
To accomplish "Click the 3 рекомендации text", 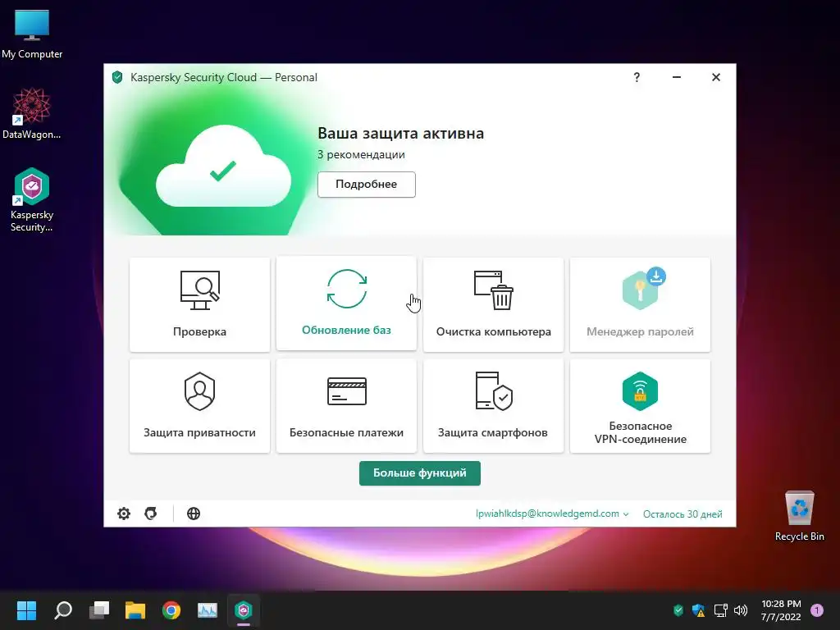I will (x=361, y=154).
